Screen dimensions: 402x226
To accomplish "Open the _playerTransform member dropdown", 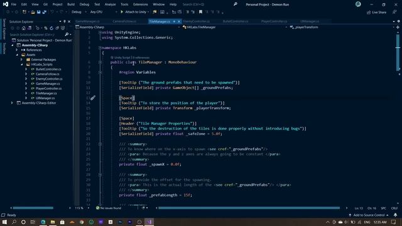I will point(342,27).
